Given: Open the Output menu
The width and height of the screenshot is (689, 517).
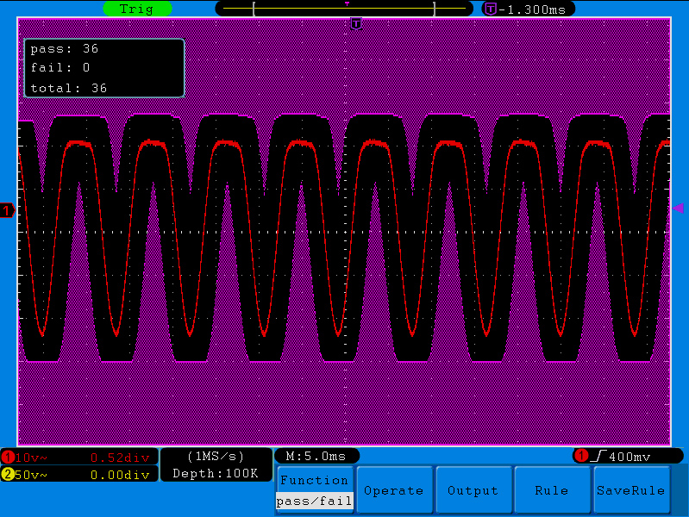Looking at the screenshot, I should coord(473,489).
